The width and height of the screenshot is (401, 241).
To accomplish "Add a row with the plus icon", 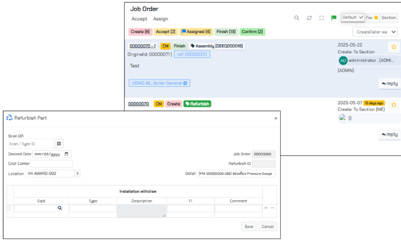I will coord(265,208).
